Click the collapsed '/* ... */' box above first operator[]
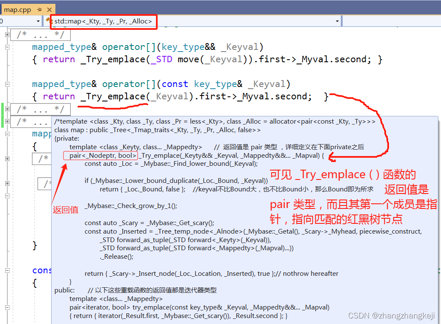The width and height of the screenshot is (441, 324). [x=40, y=35]
